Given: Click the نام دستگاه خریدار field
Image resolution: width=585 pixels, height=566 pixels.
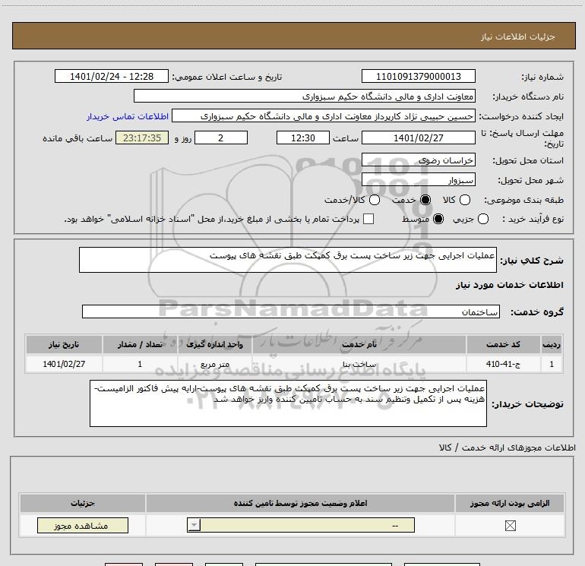Looking at the screenshot, I should tap(305, 96).
